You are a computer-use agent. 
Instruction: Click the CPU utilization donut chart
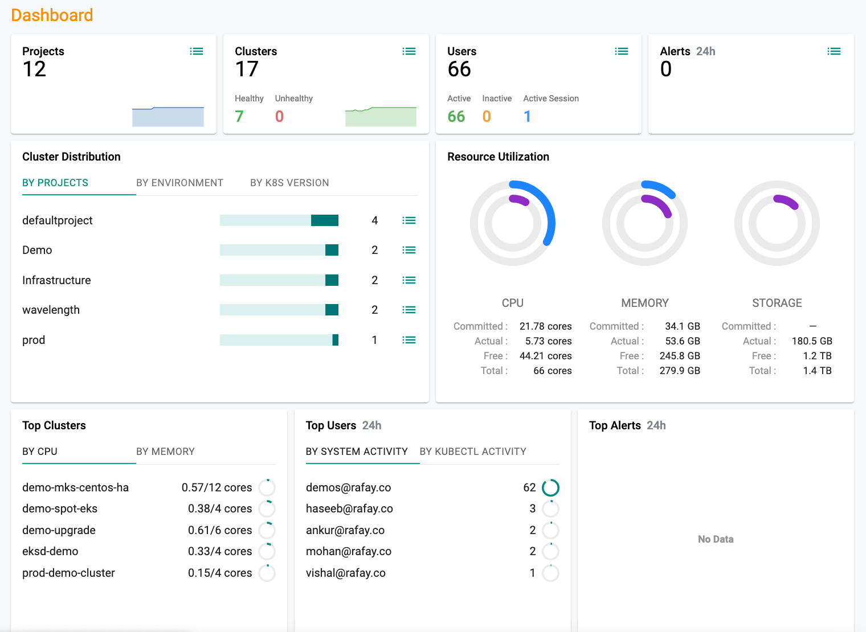coord(513,223)
